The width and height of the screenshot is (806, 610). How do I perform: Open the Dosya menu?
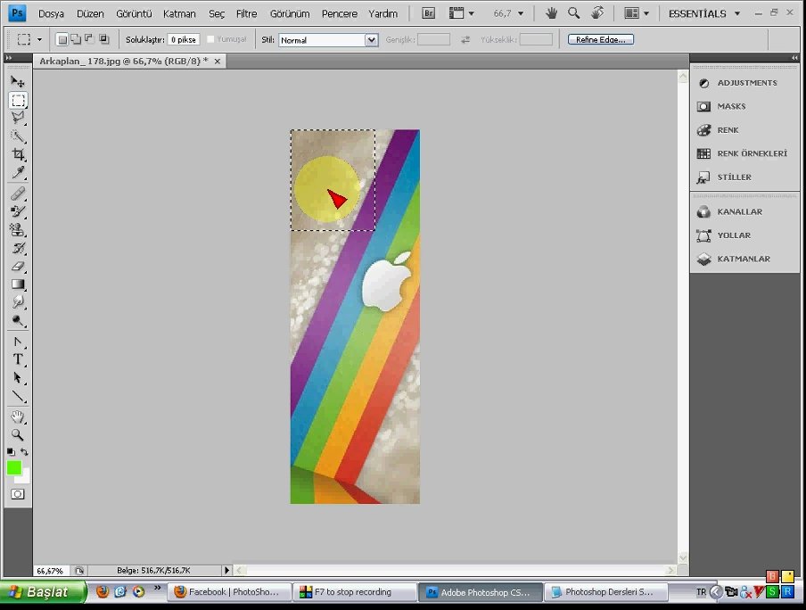click(51, 14)
